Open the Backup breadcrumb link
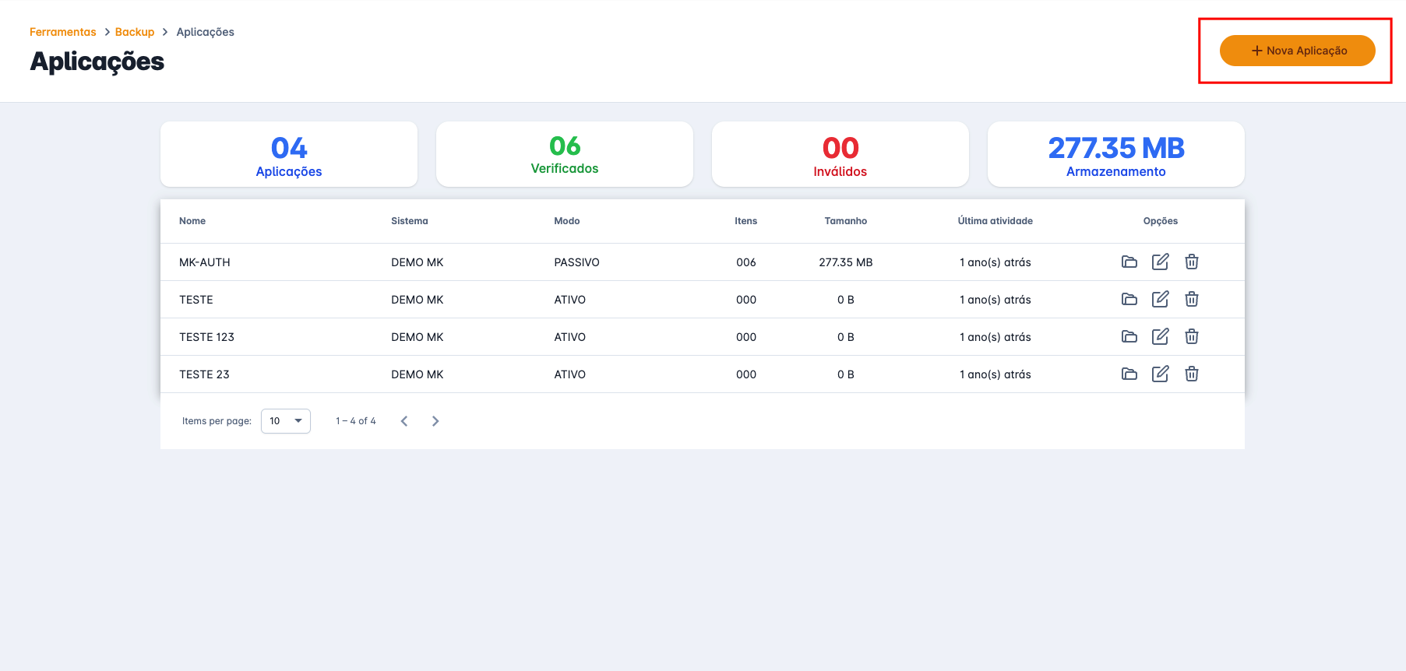 coord(135,32)
